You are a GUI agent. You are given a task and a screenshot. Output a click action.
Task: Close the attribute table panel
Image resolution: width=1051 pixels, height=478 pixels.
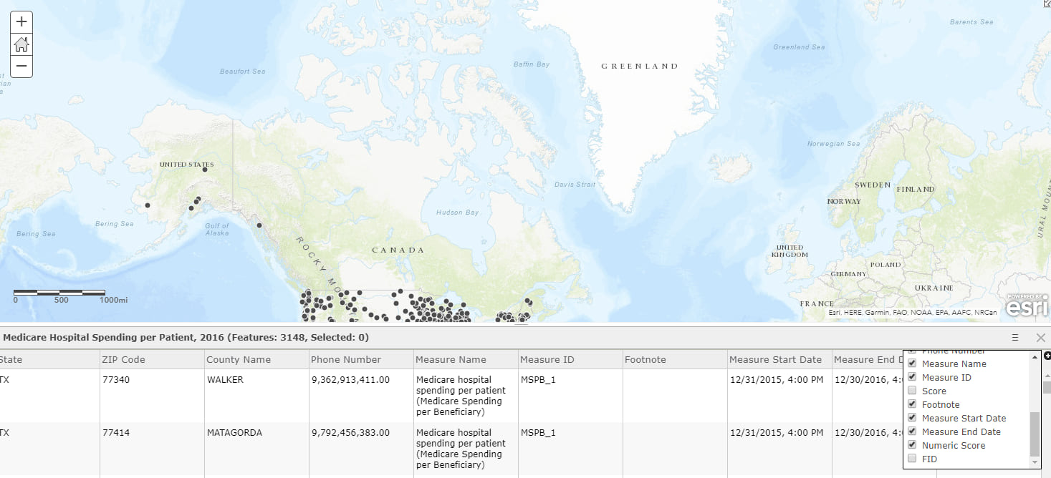1040,337
